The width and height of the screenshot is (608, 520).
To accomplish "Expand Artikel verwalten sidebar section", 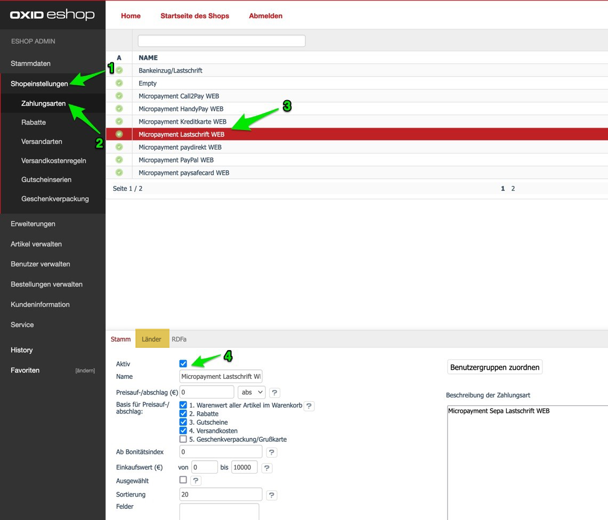I will [36, 244].
